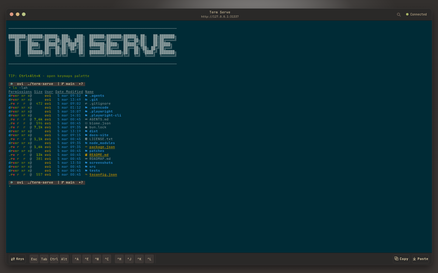This screenshot has height=273, width=438.
Task: Toggle the on-screen Keys bar
Action: [17, 259]
